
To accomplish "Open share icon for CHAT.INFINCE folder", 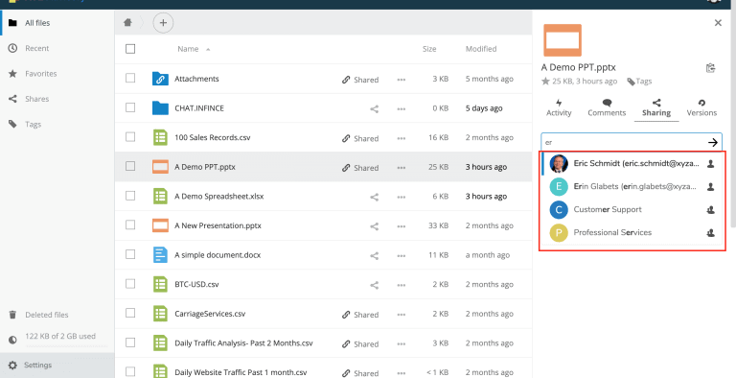I will 374,109.
